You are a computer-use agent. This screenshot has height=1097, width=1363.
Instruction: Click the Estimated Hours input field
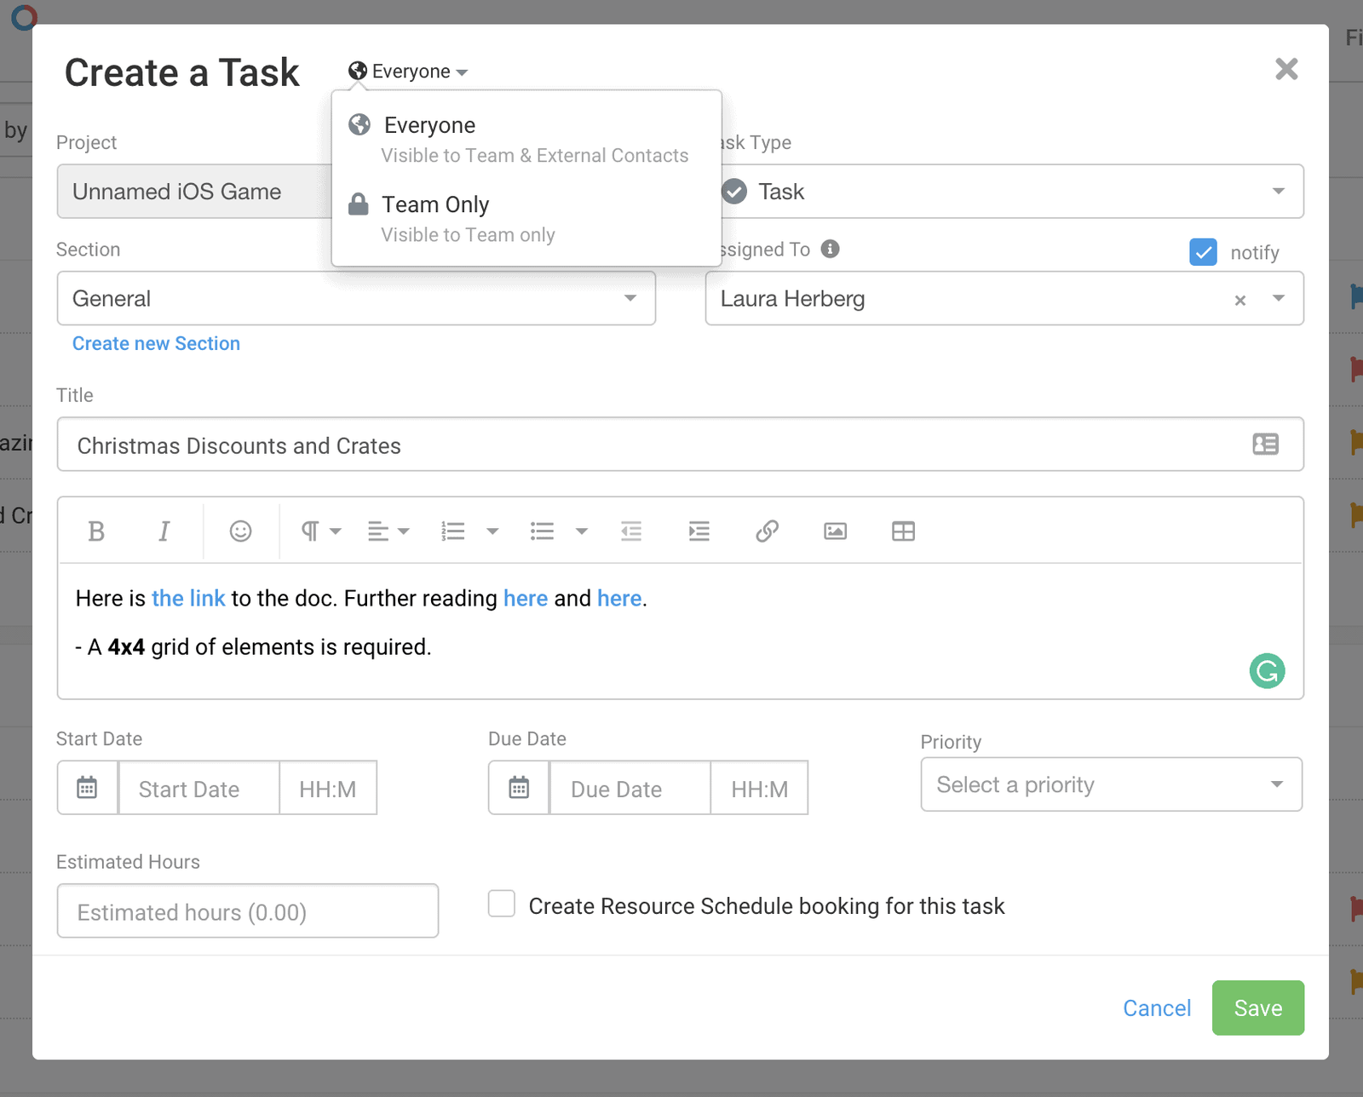click(x=247, y=911)
